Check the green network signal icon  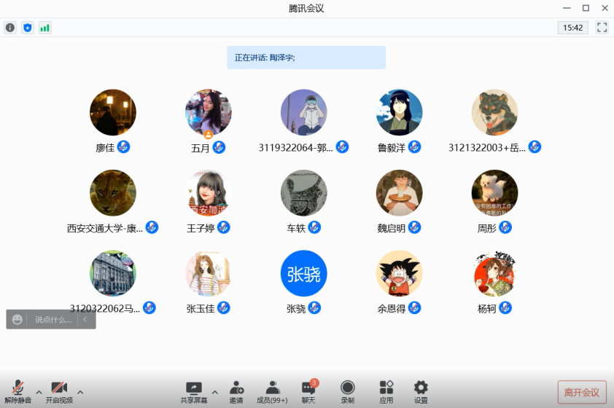pyautogui.click(x=45, y=28)
